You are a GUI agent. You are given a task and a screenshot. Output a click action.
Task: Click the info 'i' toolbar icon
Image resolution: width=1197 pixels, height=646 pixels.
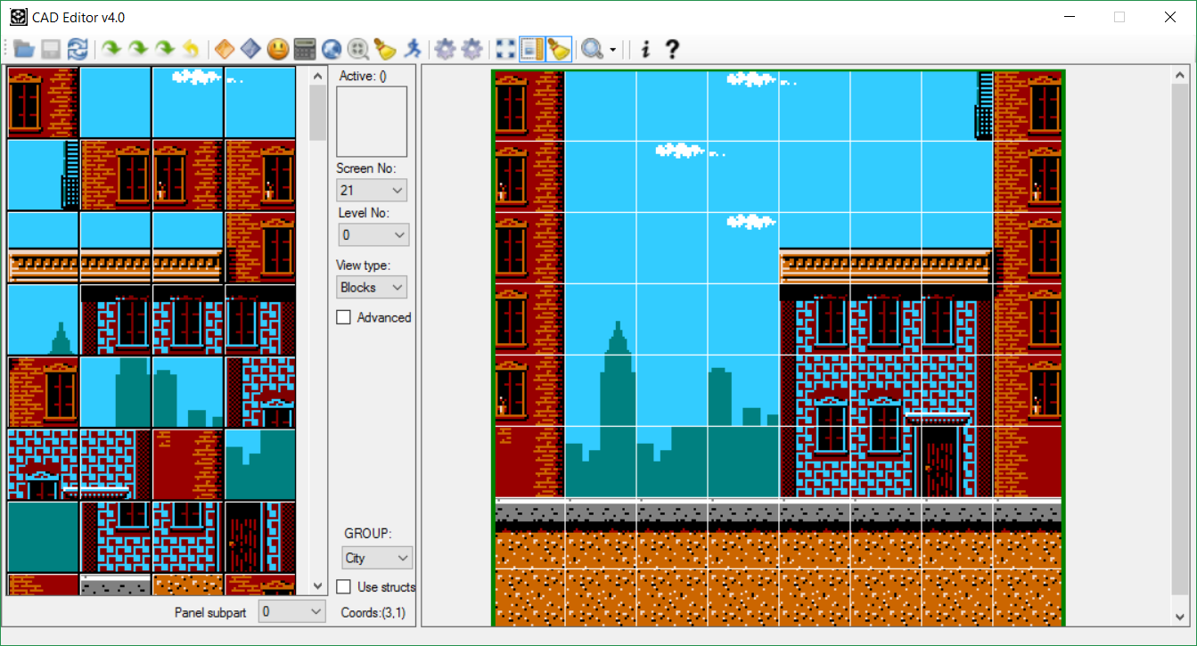646,49
